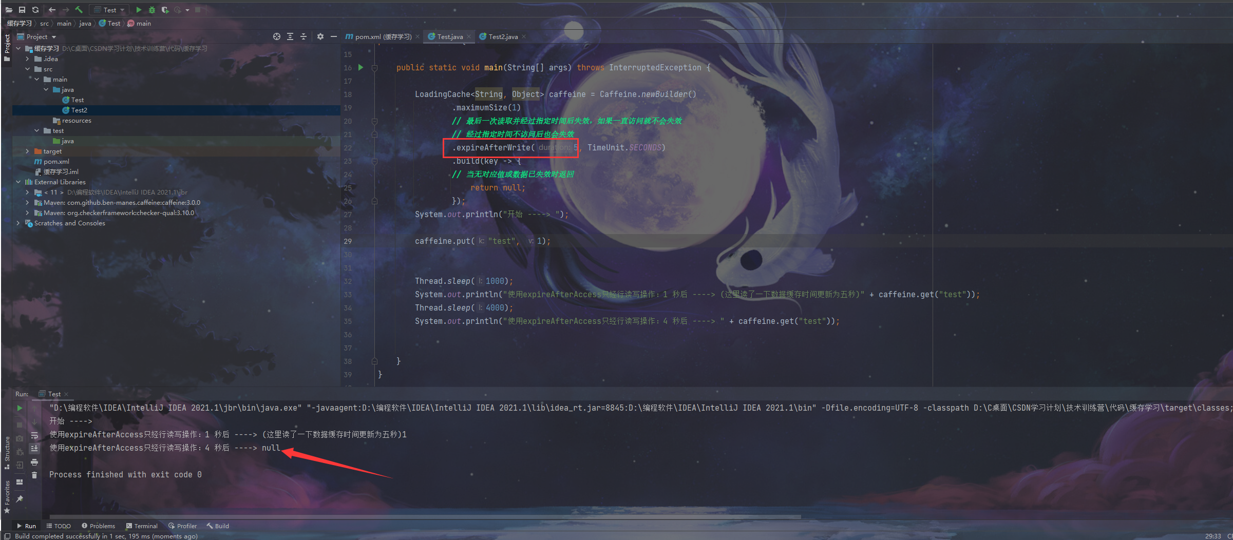
Task: Open the Test run configuration dropdown
Action: (x=109, y=10)
